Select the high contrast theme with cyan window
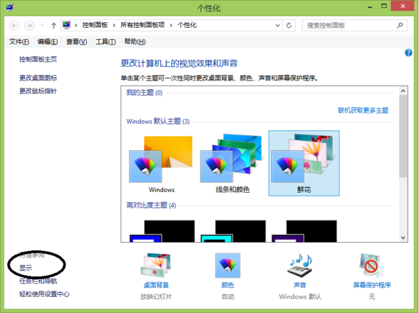 (x=233, y=231)
